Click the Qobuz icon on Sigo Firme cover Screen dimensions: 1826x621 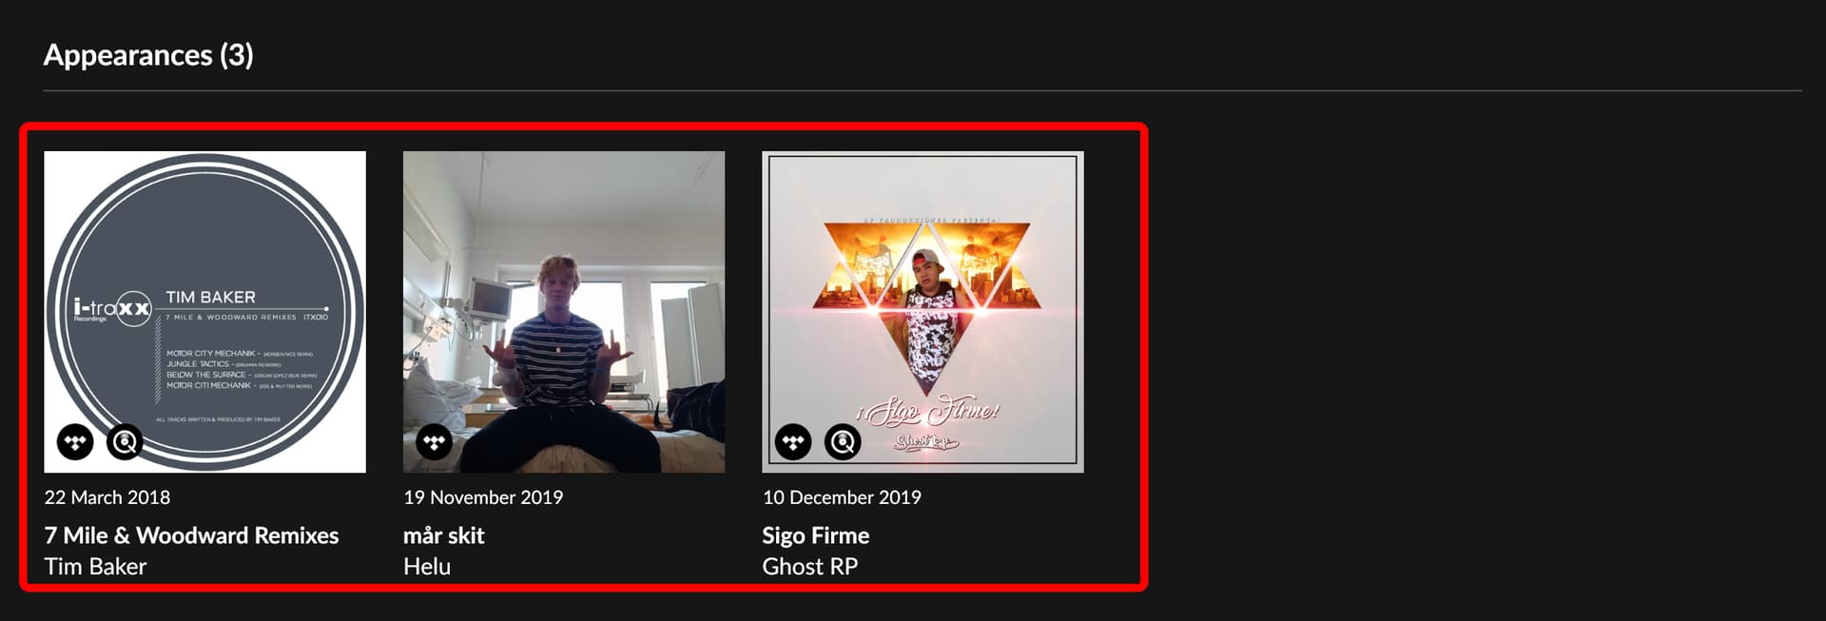point(843,441)
